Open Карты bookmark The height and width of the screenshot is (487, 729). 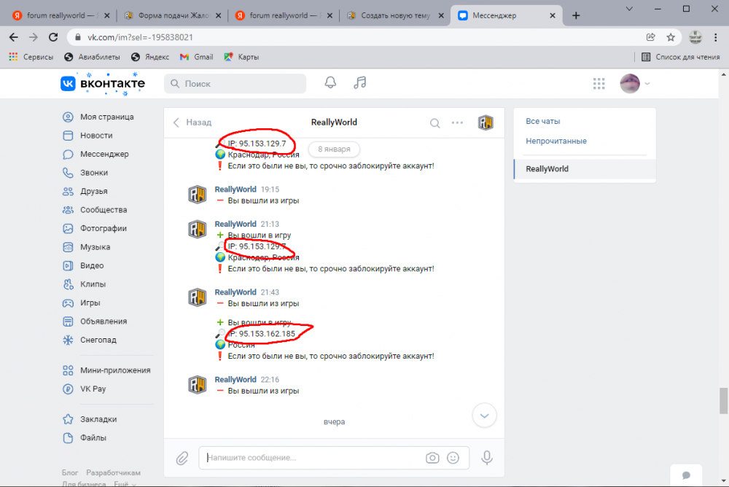(241, 57)
